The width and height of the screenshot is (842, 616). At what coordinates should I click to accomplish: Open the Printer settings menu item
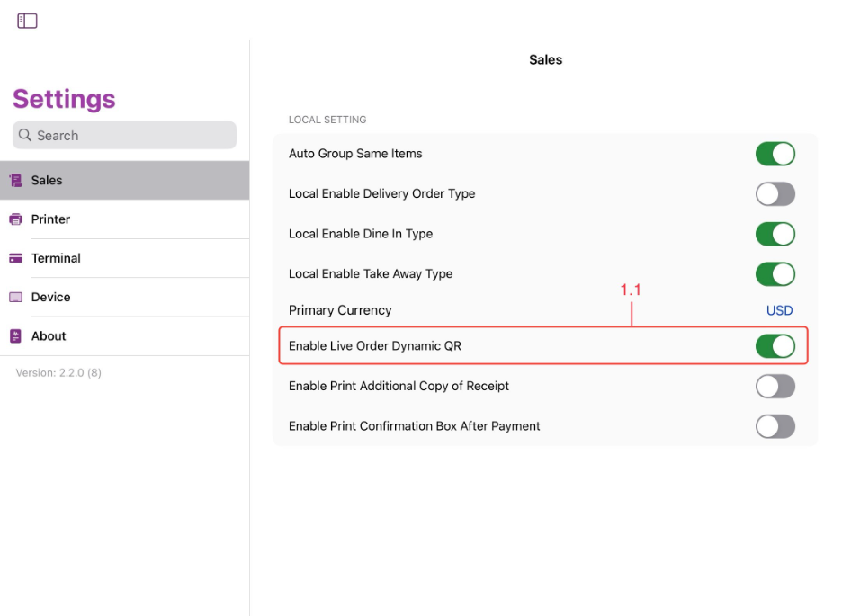coord(50,219)
